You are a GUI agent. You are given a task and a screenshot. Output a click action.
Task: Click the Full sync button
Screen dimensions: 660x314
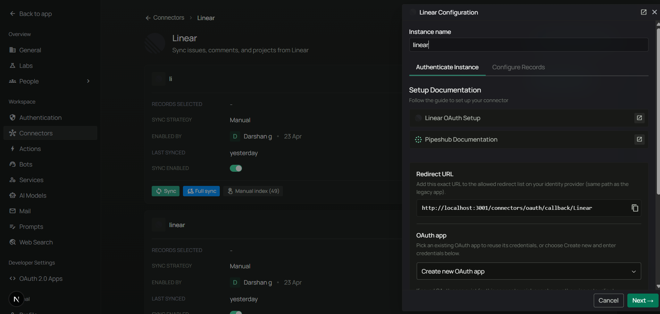201,191
